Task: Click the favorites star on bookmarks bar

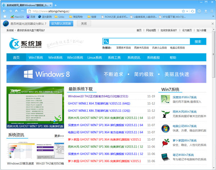Action: coord(5,17)
